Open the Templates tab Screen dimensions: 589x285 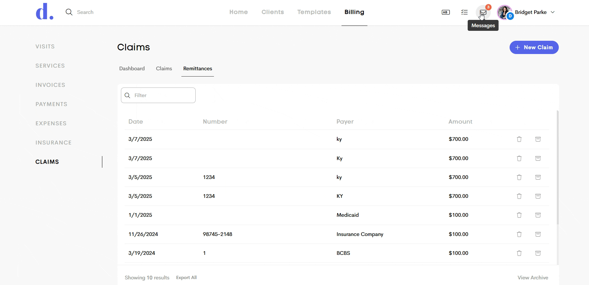[x=314, y=12]
